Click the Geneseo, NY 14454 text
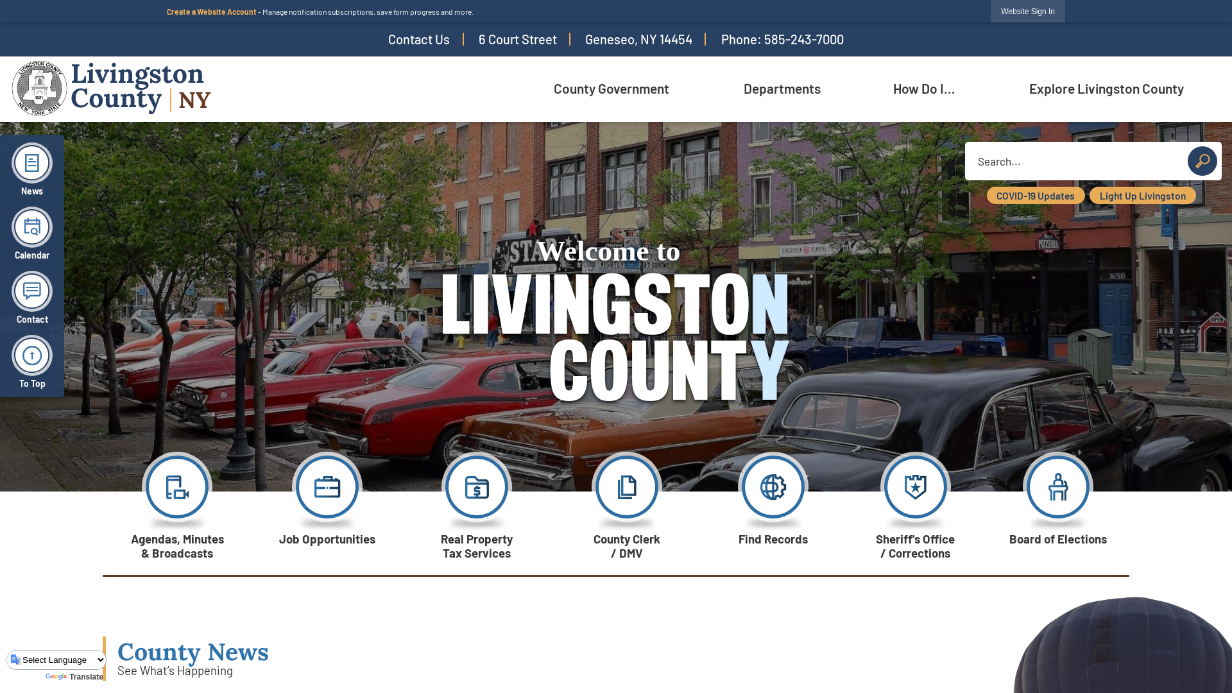Screen dimensions: 1232x693 [638, 39]
